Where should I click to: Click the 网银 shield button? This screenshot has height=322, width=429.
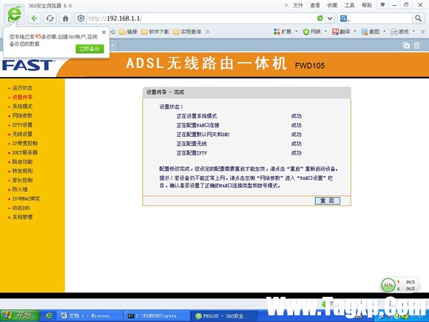point(312,32)
